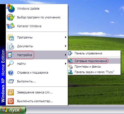Viewport: 124px width, 114px height.
Task: Click the Найти magnifying glass icon
Action: [x=11, y=63]
